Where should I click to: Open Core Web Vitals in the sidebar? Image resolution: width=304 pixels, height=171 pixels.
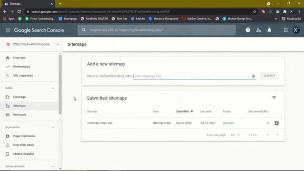click(29, 145)
